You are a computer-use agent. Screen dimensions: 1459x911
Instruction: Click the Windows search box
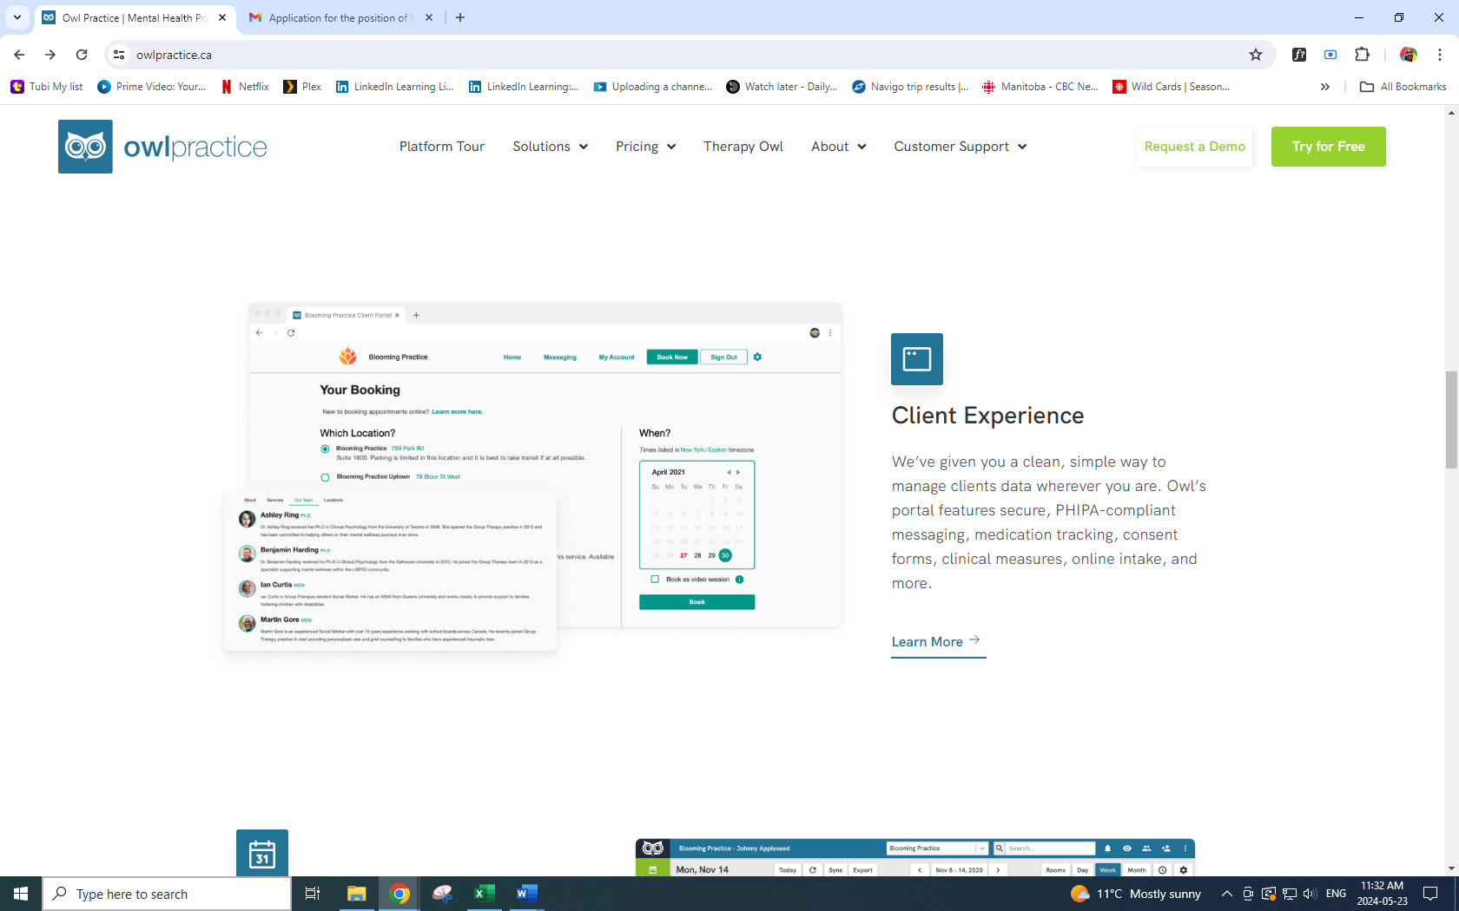[167, 894]
